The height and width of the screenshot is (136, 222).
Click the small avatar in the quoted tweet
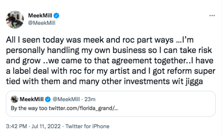15,99
